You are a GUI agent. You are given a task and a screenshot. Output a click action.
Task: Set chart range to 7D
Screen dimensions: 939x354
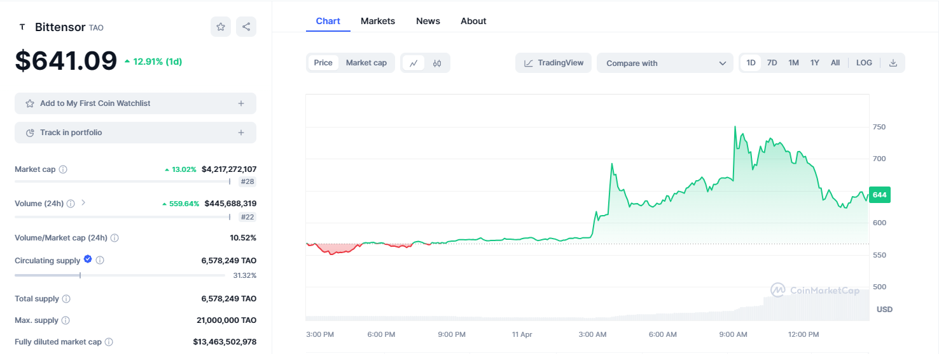(772, 63)
